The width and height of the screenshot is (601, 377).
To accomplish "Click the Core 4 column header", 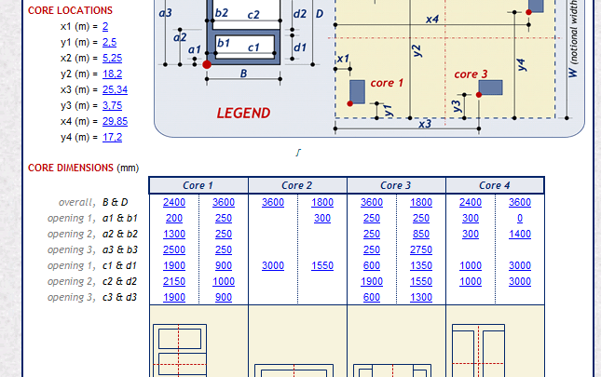I will point(495,185).
